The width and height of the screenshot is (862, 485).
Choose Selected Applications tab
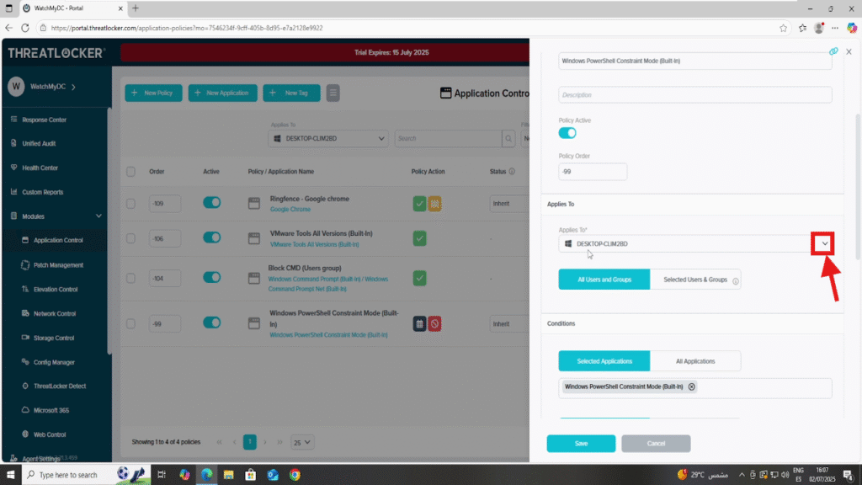coord(604,361)
